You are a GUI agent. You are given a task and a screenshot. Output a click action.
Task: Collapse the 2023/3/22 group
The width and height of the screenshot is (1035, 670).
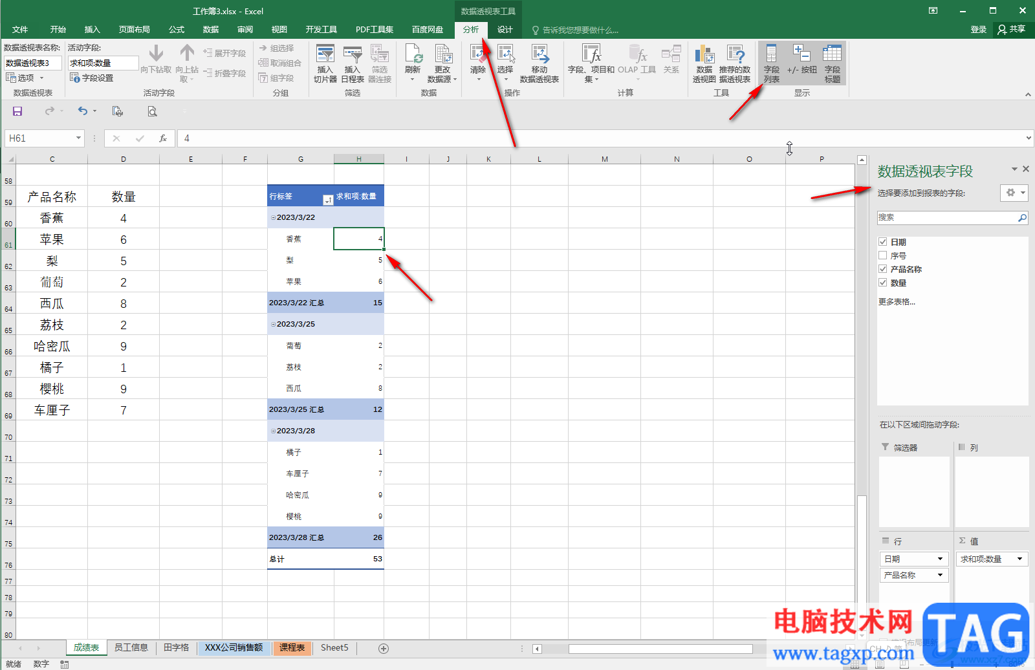coord(273,217)
